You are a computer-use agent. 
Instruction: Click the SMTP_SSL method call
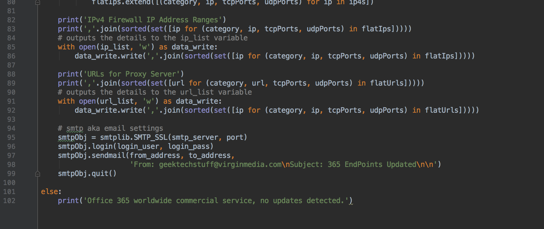(150, 137)
